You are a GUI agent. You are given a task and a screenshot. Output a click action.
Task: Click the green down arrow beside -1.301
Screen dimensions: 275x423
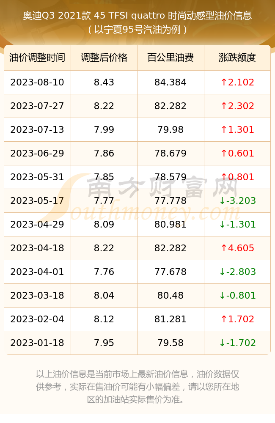point(222,225)
